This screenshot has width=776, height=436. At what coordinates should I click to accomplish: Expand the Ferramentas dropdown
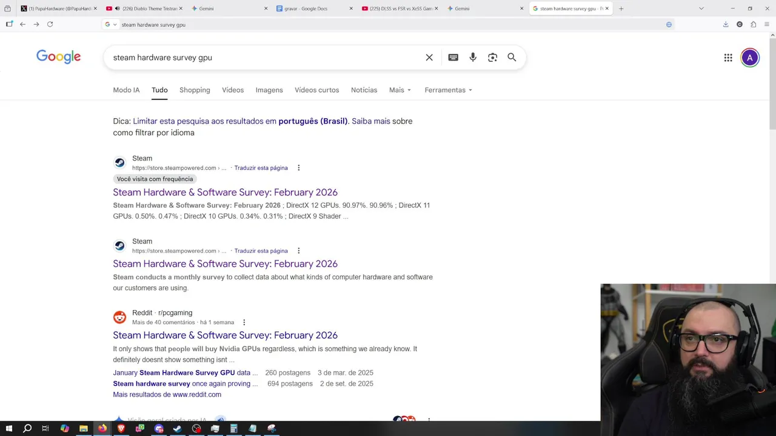click(x=449, y=90)
